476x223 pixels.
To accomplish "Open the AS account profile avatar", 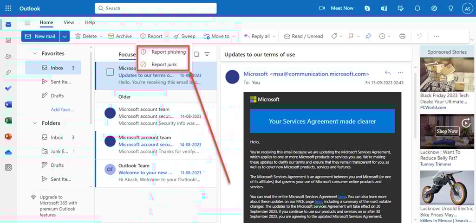I will click(x=468, y=8).
